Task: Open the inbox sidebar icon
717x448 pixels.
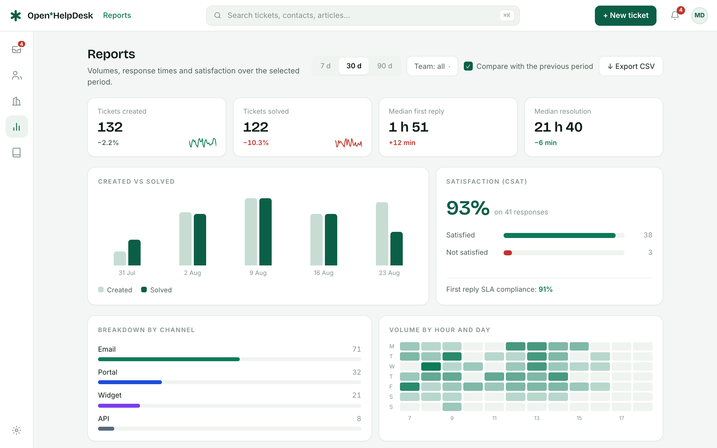Action: point(17,49)
